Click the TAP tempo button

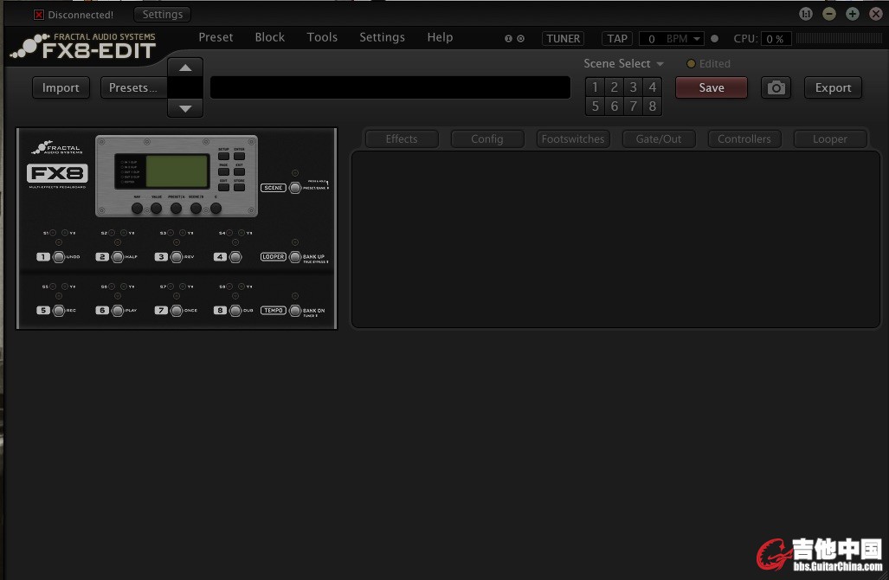pos(617,39)
